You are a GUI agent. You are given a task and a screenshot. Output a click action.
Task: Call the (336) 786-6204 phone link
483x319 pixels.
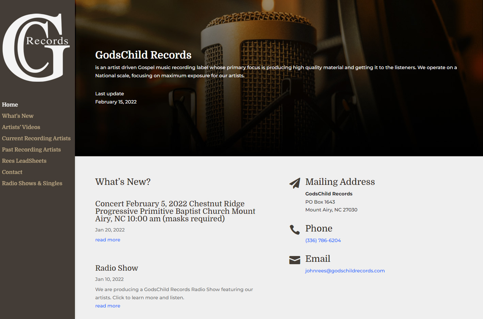(x=323, y=240)
